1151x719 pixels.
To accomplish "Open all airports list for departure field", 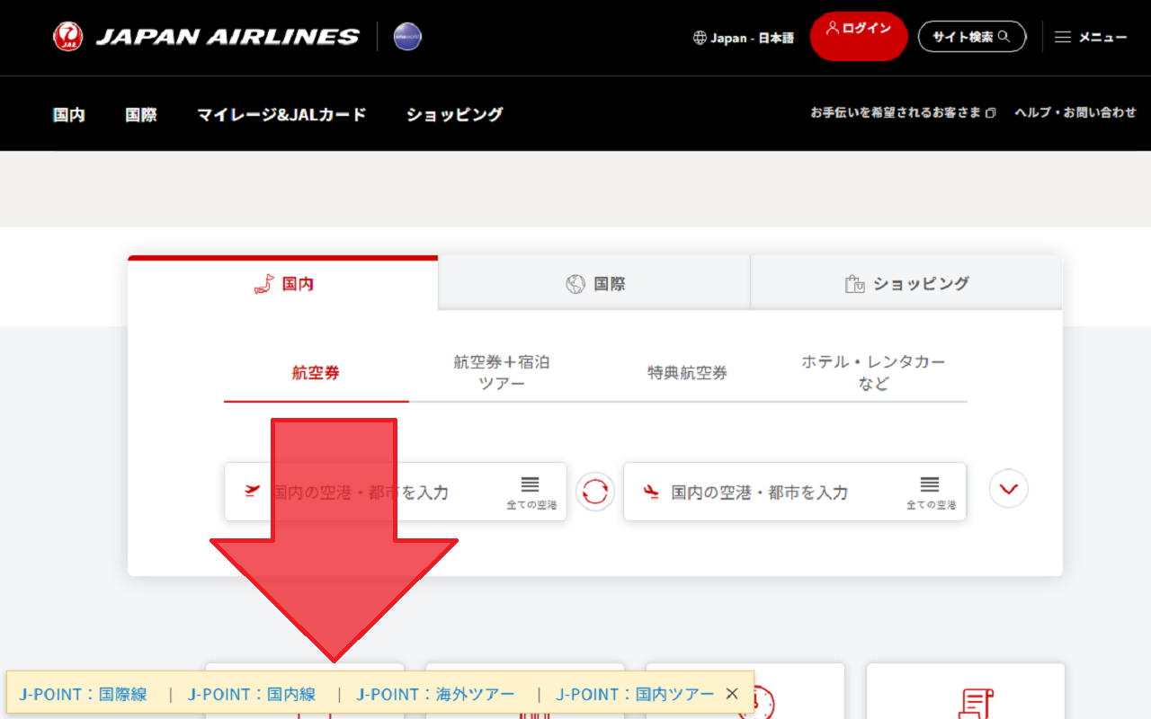I will 531,492.
